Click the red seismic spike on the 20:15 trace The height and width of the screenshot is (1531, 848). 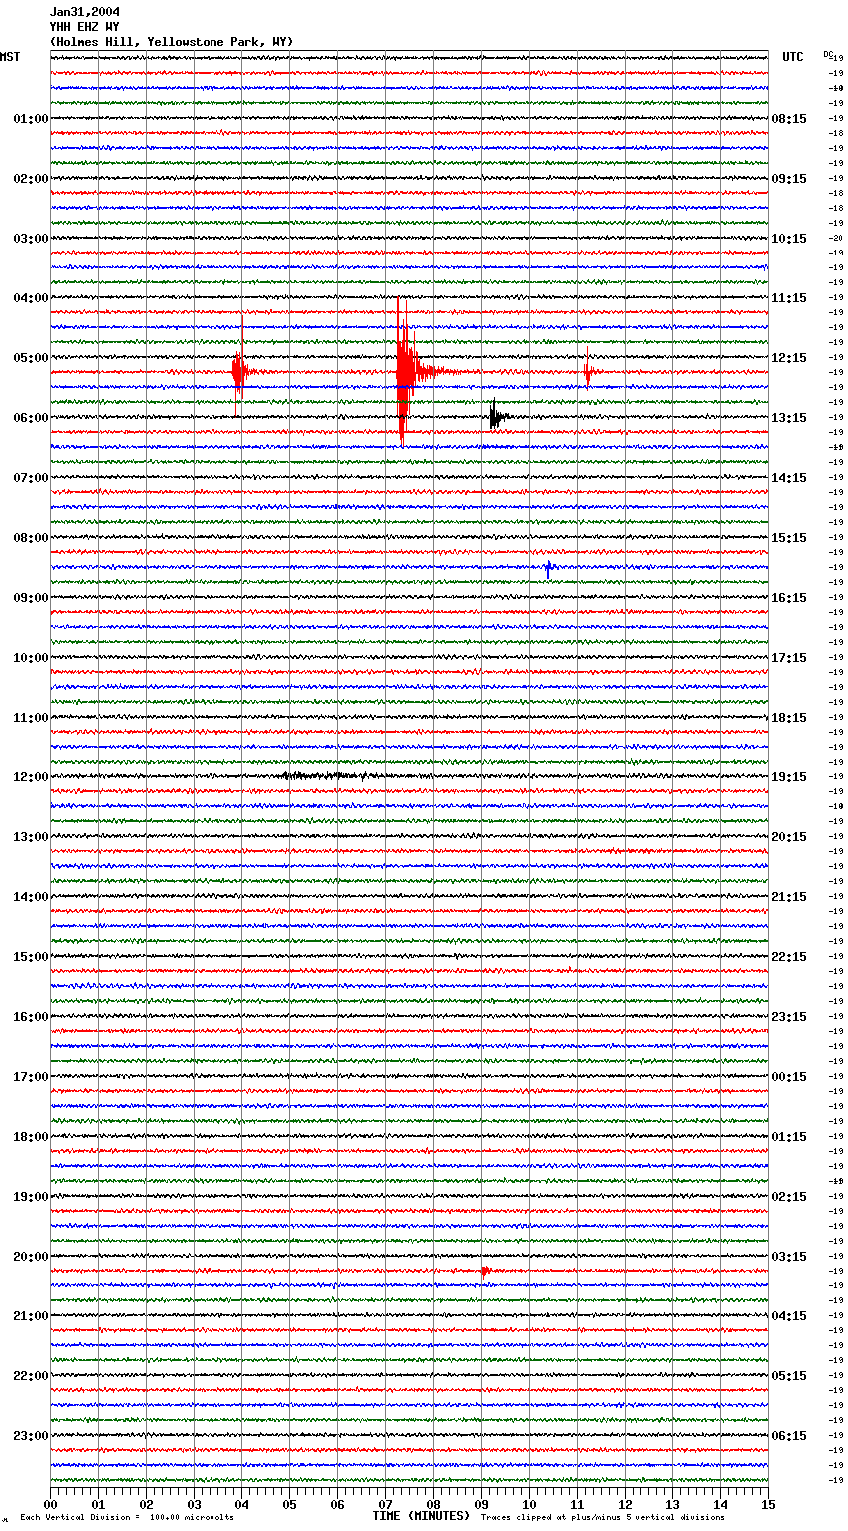[485, 1272]
